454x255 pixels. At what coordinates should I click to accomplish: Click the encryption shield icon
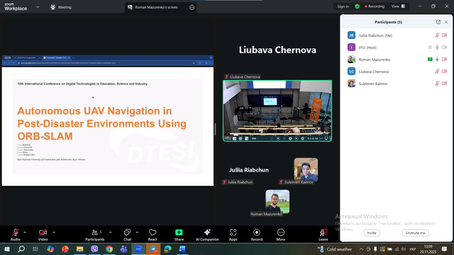click(357, 6)
